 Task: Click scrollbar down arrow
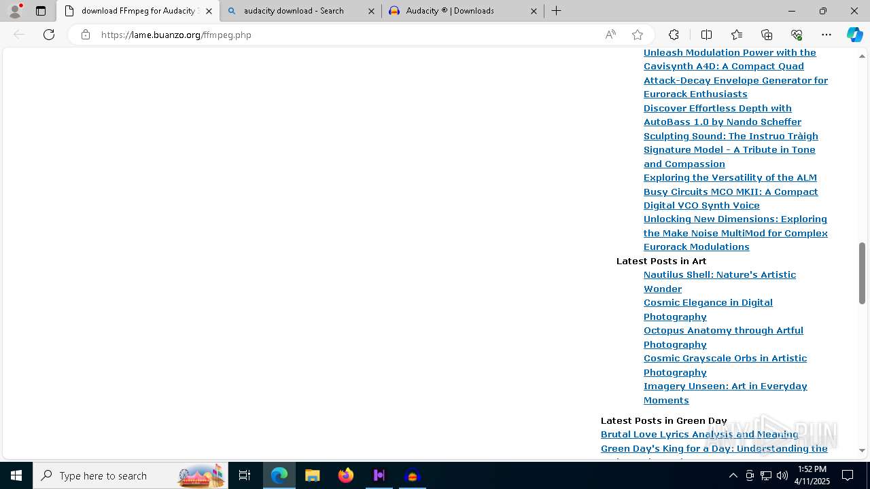tap(862, 450)
